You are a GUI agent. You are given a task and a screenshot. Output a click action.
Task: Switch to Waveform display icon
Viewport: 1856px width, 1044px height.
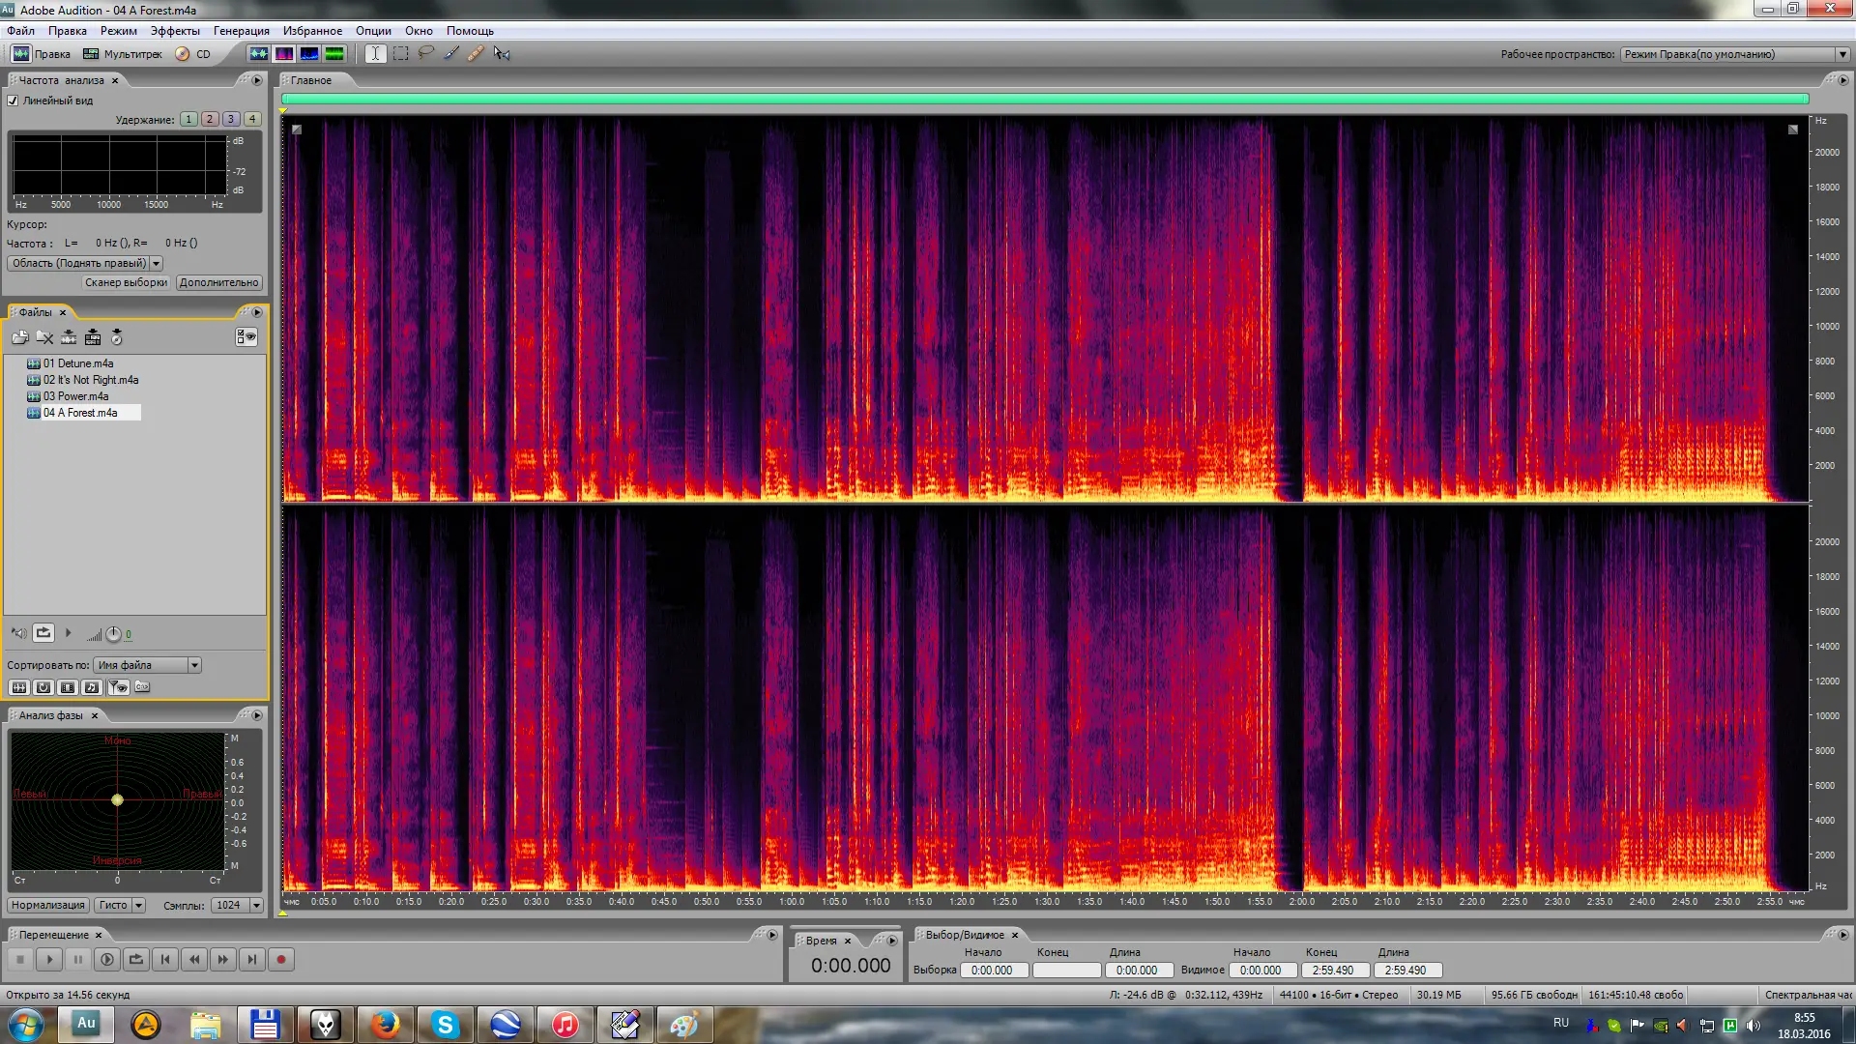tap(259, 54)
